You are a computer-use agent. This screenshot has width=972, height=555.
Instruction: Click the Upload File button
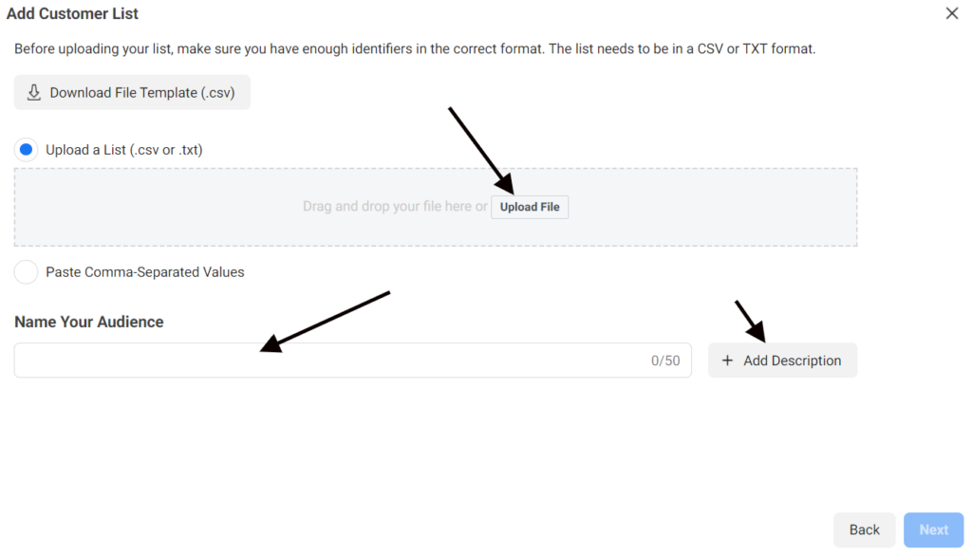click(530, 207)
